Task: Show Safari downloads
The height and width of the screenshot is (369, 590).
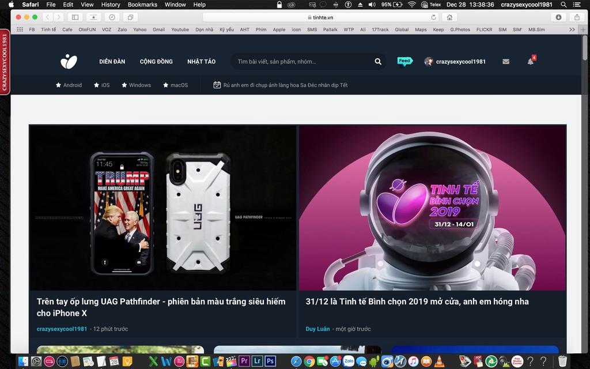Action: (558, 17)
